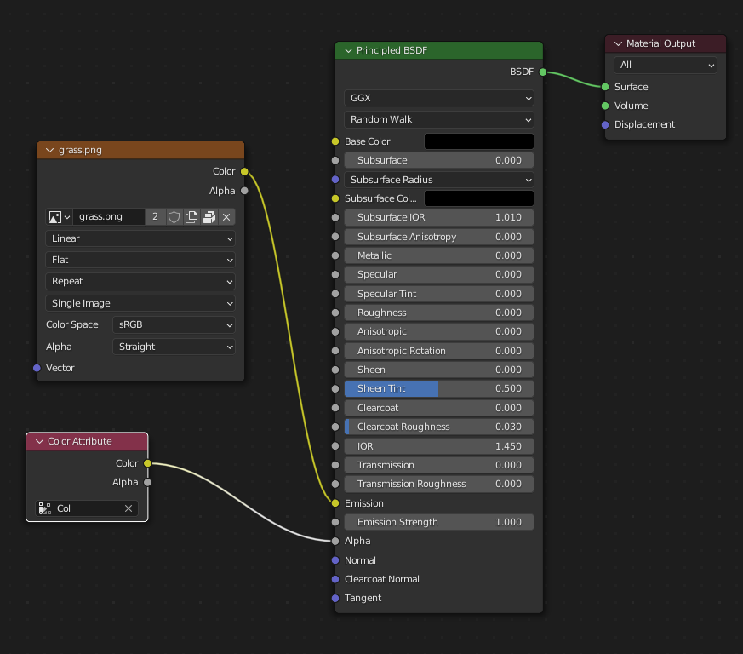Open the Random Walk subsurface method dropdown

coord(438,119)
